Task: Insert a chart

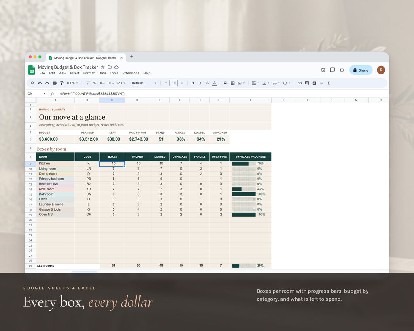Action: (314, 83)
